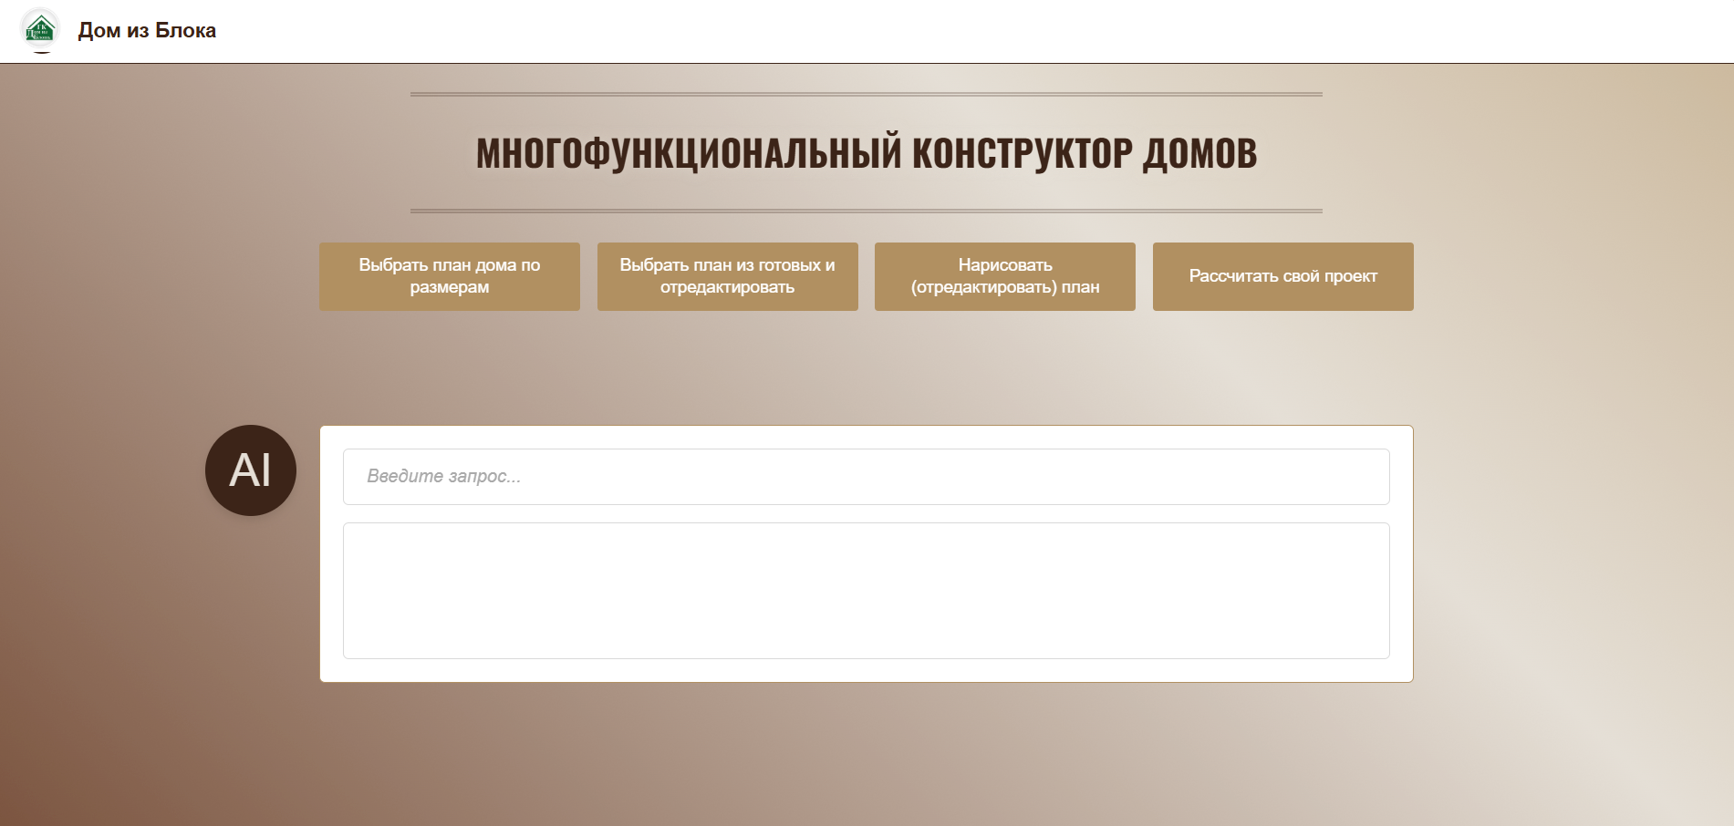Focus the 'Введите запрос...' input field
Viewport: 1734px width, 826px height.
pyautogui.click(x=867, y=477)
